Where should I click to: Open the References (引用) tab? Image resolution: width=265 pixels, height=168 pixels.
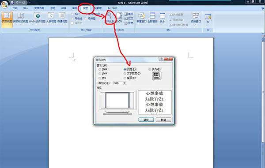click(53, 8)
